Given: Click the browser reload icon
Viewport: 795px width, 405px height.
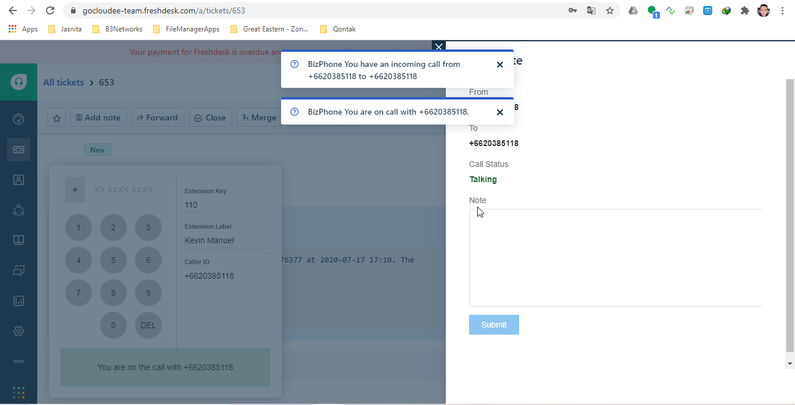Looking at the screenshot, I should (50, 10).
